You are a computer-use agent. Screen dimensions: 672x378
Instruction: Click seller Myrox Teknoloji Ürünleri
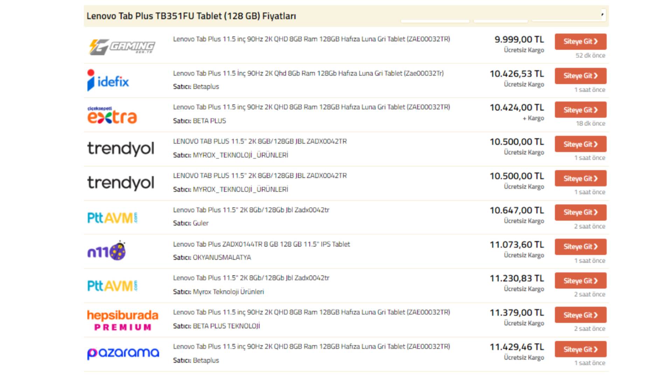coord(228,292)
